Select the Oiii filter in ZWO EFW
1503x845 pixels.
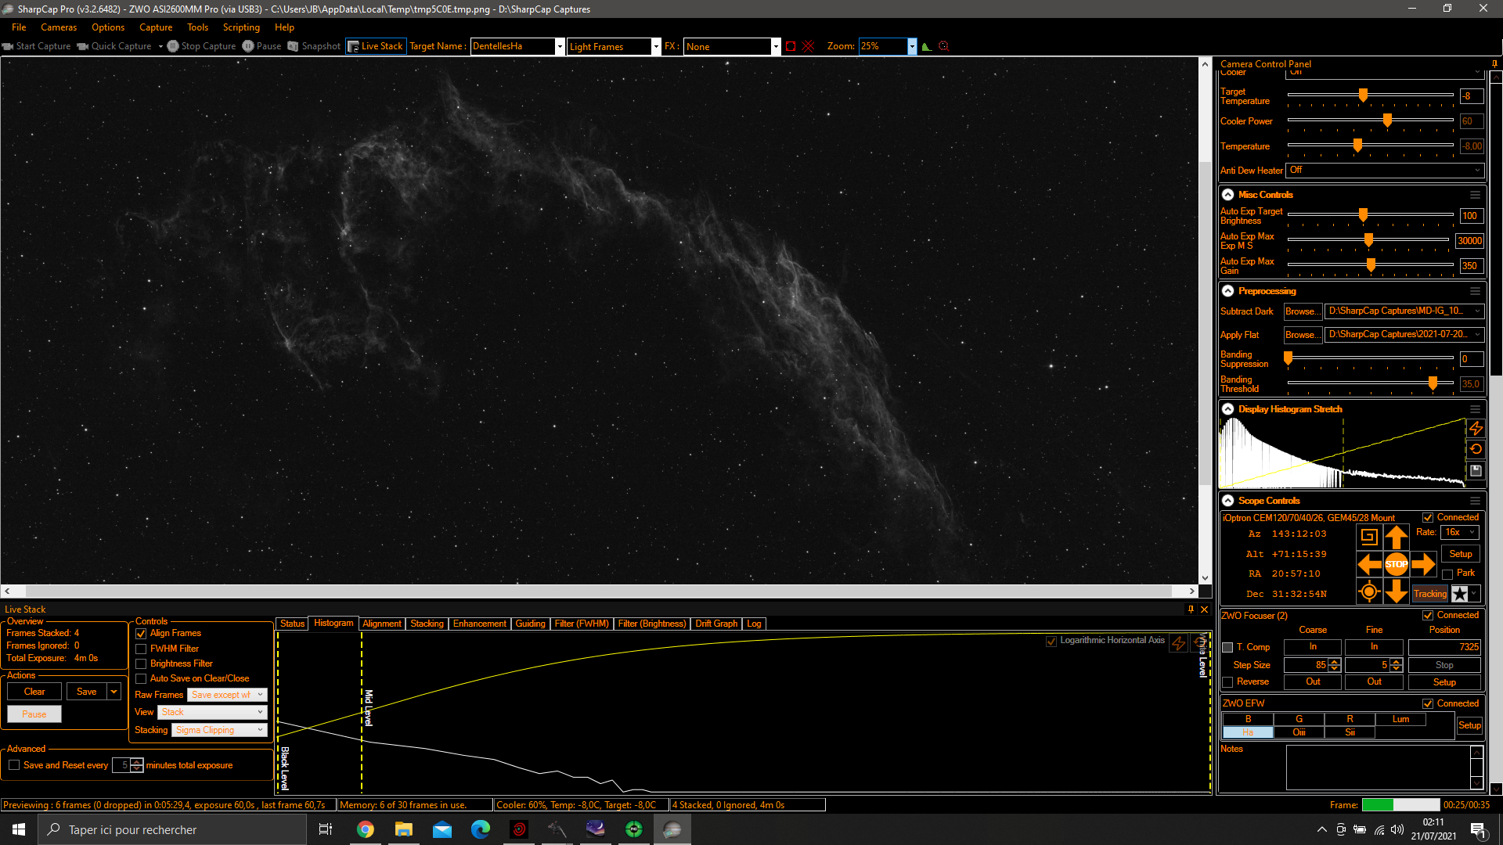pyautogui.click(x=1299, y=732)
